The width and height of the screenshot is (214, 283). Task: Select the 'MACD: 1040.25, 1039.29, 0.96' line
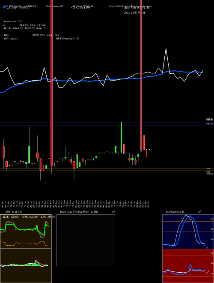23,28
